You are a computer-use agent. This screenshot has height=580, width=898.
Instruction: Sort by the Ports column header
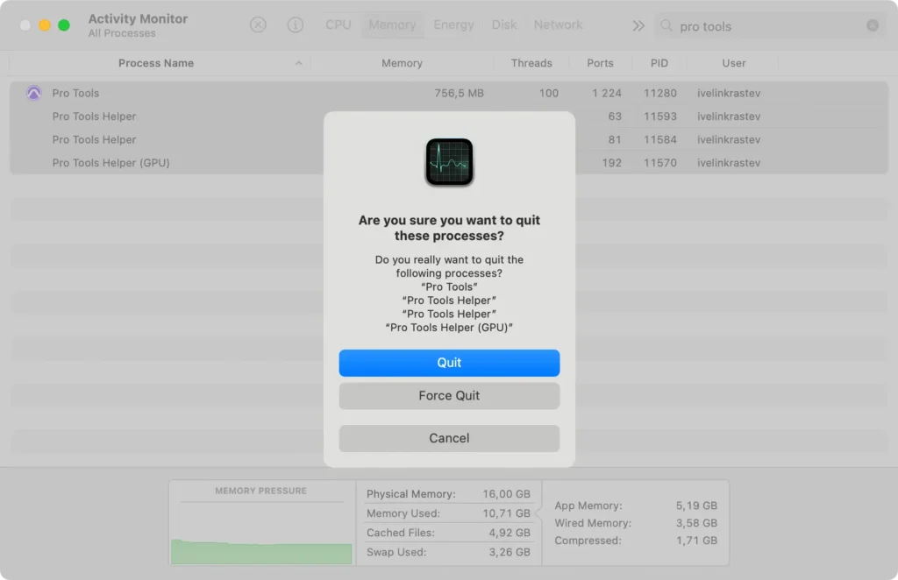(600, 63)
